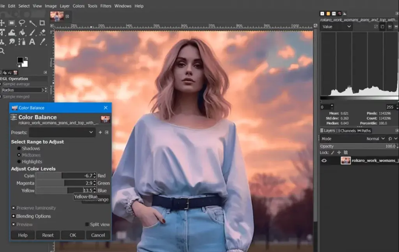This screenshot has height=252, width=399.
Task: Select the Rectangle Select tool
Action: [11, 23]
